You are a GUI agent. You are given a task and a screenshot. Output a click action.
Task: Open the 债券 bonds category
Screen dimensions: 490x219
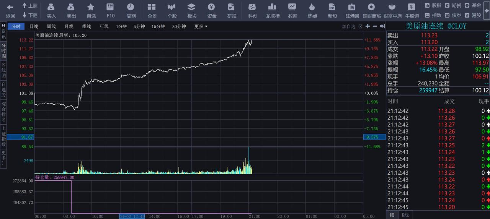pos(453,15)
